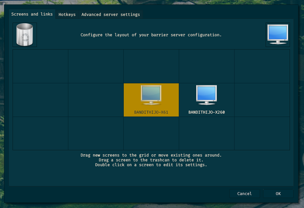Viewport: 304px width, 208px height.
Task: Click empty grid cell directly below BANDITHIJO-X61
Action: tap(151, 133)
